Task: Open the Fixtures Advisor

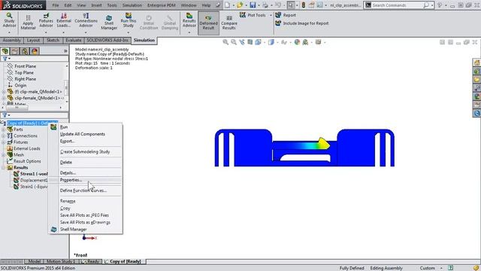Action: click(x=46, y=20)
